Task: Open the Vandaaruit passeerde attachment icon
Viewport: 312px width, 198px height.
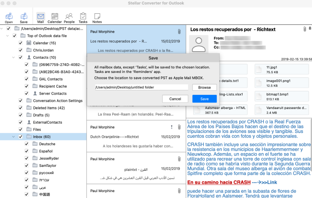Action: pyautogui.click(x=259, y=110)
